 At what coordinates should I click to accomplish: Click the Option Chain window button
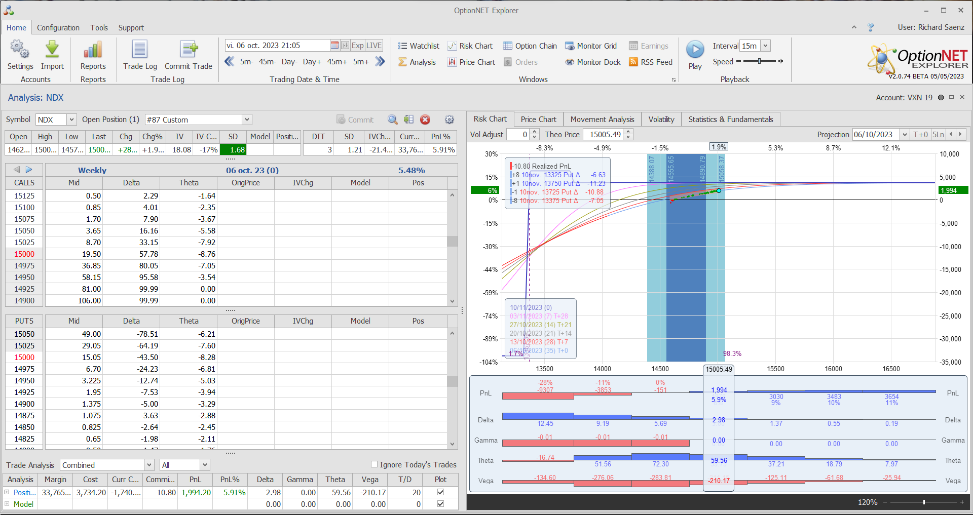tap(530, 46)
